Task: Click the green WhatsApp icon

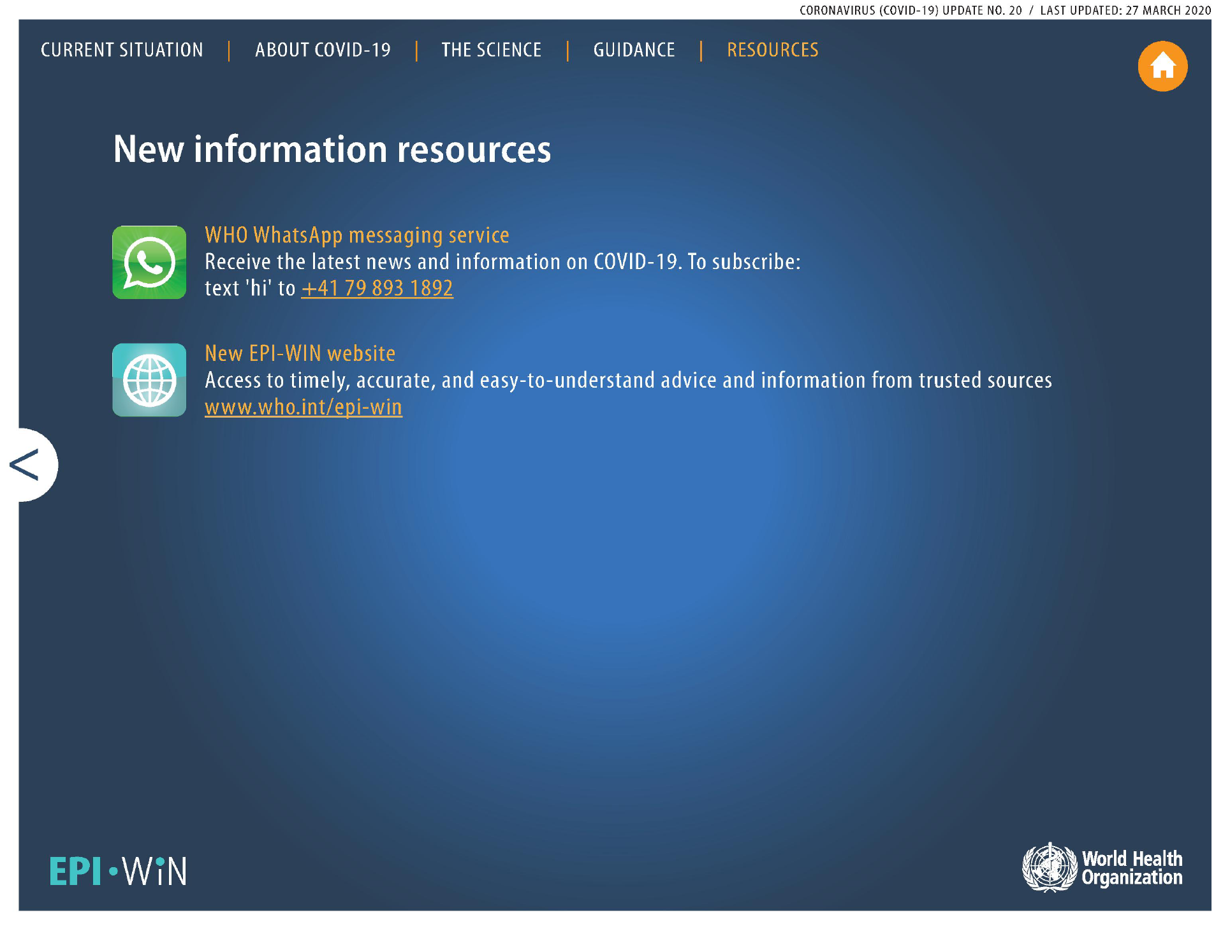Action: click(x=149, y=262)
